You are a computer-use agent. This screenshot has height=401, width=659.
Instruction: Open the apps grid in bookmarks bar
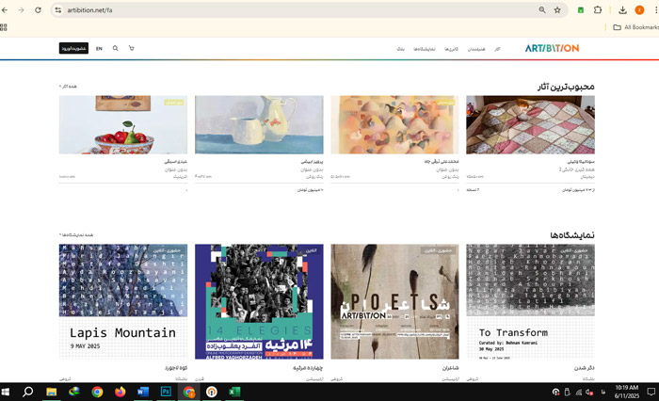(x=4, y=27)
